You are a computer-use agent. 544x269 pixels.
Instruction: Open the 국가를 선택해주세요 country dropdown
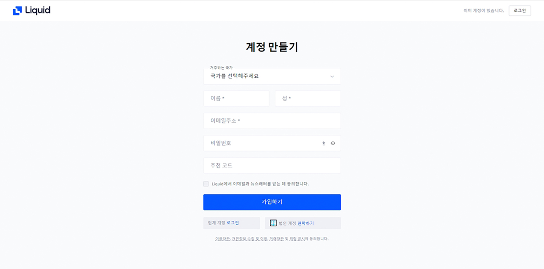click(x=272, y=76)
